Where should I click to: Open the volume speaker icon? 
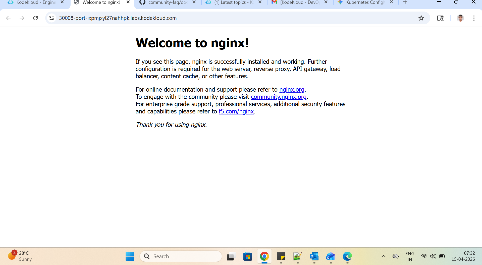[433, 256]
